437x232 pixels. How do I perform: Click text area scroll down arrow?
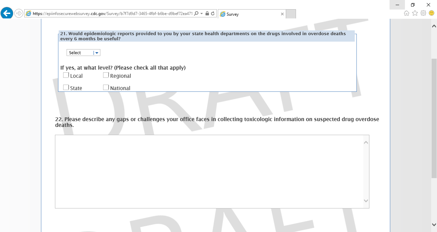(366, 201)
